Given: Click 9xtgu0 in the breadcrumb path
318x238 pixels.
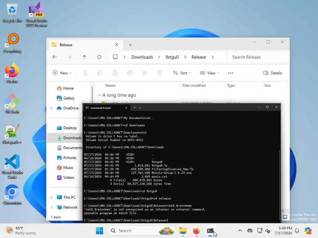Looking at the screenshot, I should click(x=172, y=57).
